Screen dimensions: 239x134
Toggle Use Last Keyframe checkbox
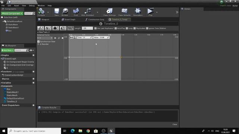point(96,28)
